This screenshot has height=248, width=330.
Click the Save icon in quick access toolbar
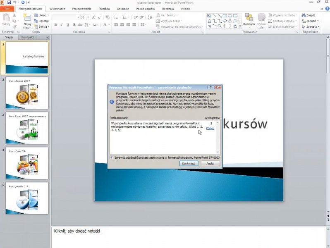click(9, 2)
